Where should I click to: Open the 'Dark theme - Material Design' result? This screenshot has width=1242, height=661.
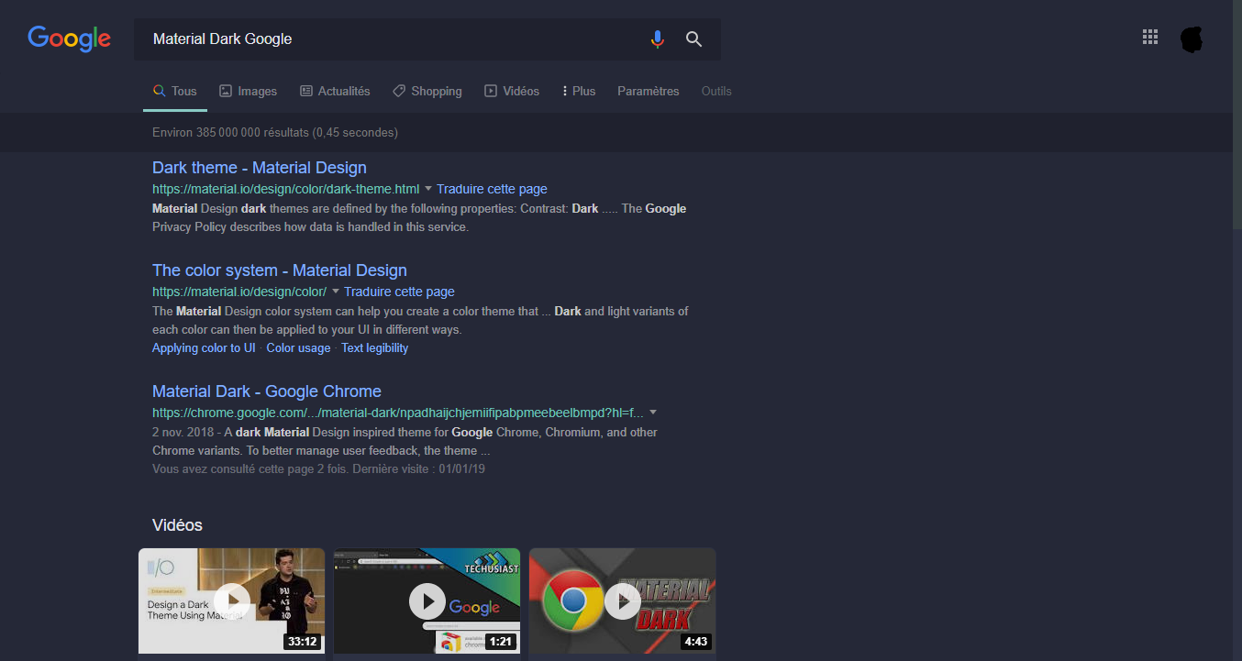coord(260,168)
